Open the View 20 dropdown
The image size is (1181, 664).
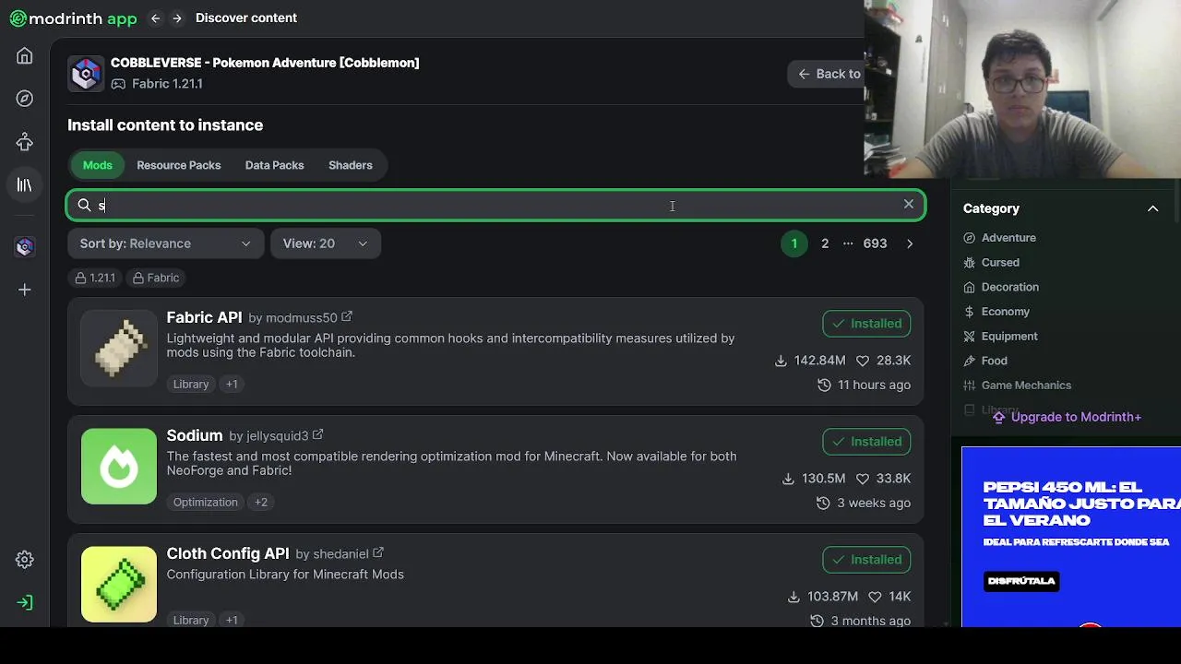click(326, 243)
